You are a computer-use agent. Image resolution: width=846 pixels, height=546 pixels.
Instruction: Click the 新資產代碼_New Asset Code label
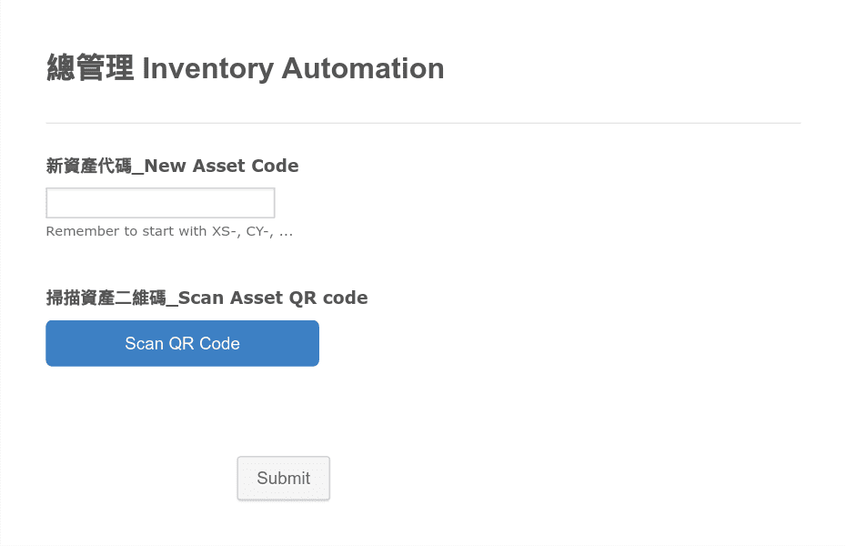172,166
